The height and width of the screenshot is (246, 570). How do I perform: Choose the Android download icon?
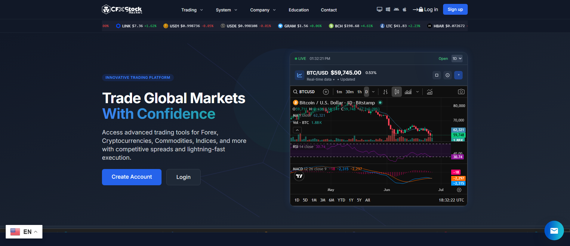pyautogui.click(x=396, y=9)
